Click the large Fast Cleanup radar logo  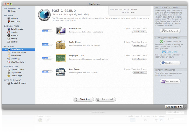coord(44,15)
